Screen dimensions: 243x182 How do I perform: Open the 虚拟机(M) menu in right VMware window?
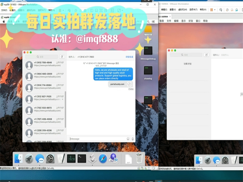[185, 9]
